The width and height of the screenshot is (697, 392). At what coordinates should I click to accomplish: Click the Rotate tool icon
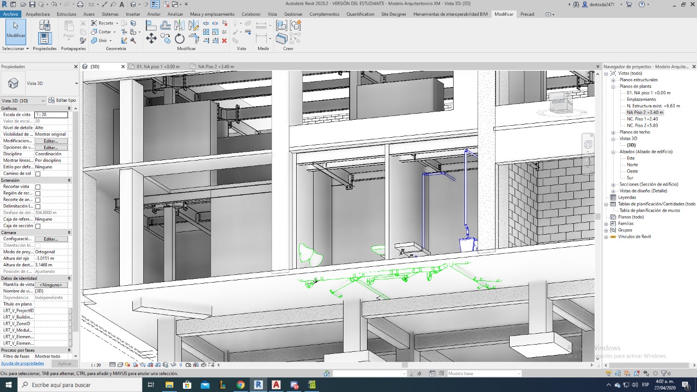[179, 39]
